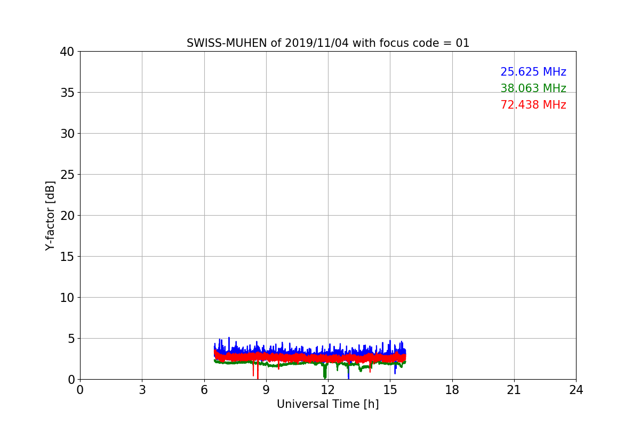Screen dimensions: 640x426
Task: Click the x-axis tick value 18
Action: pos(452,390)
